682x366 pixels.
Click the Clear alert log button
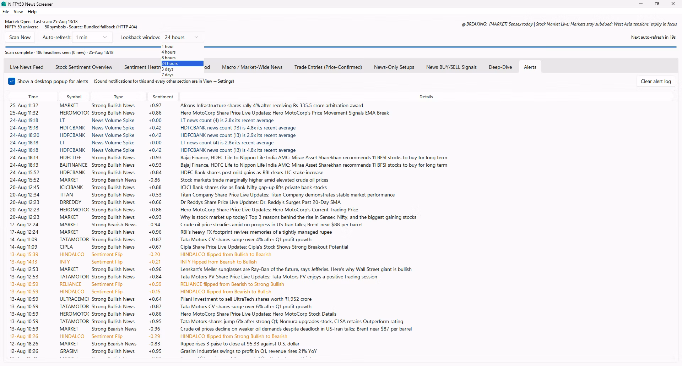(x=656, y=81)
